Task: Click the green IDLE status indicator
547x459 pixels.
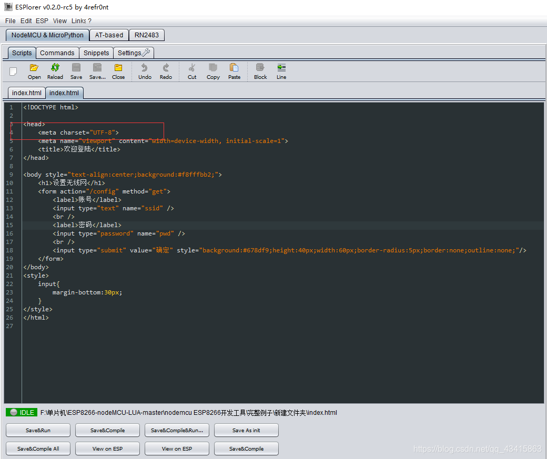Action: tap(21, 412)
